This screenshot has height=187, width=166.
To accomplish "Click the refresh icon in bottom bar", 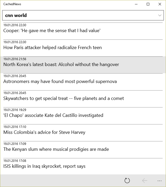I will coord(127,181).
